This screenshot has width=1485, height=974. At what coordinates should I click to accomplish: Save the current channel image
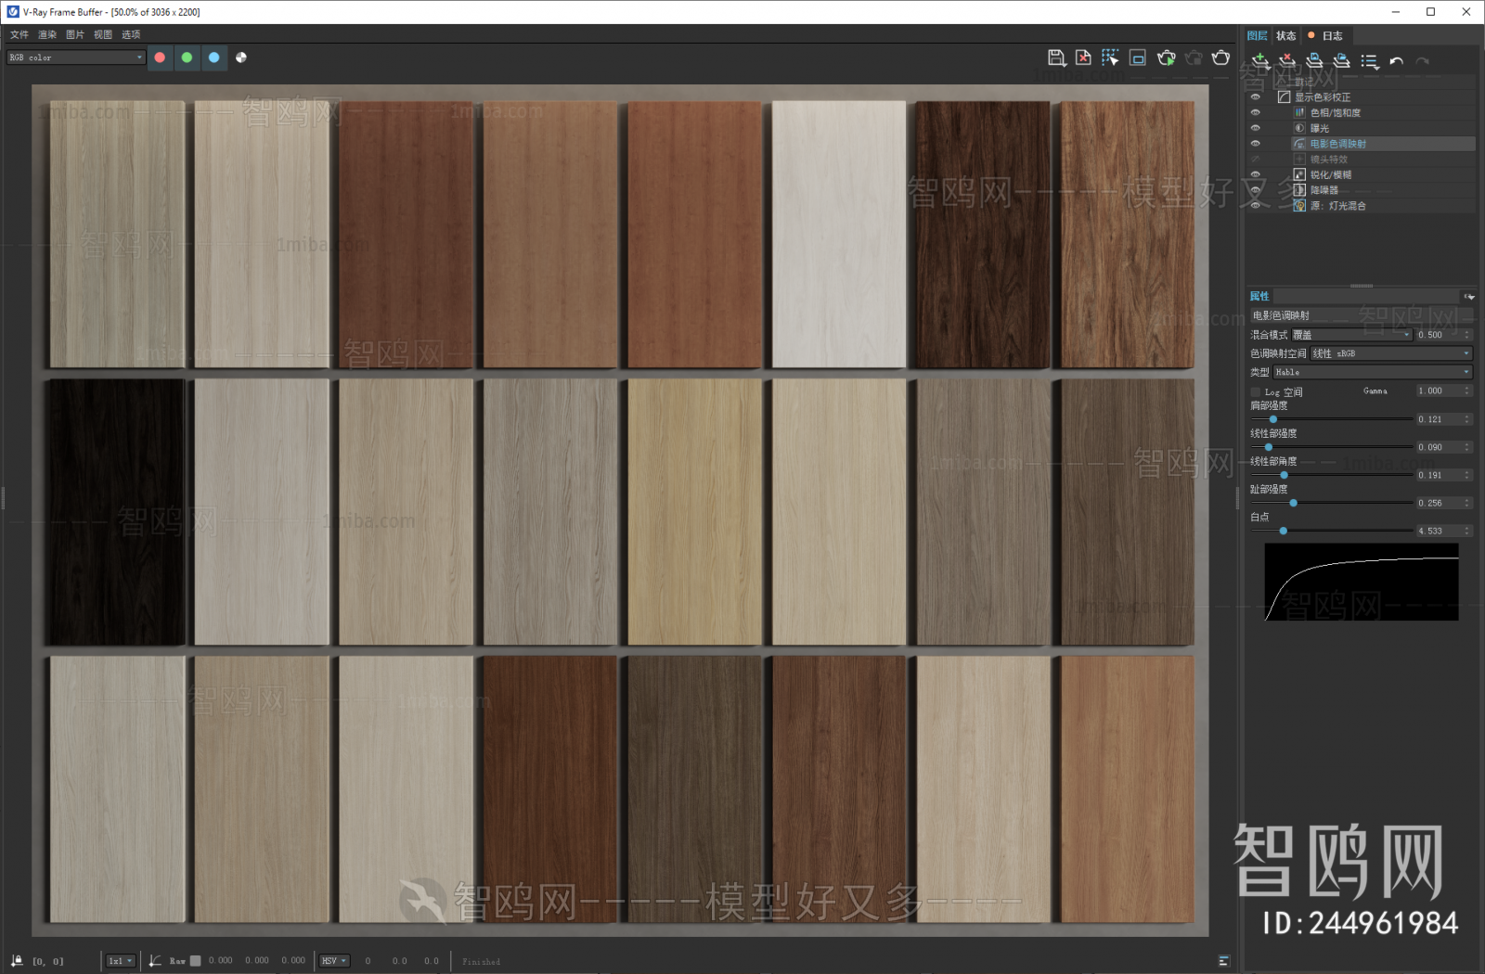[1056, 58]
